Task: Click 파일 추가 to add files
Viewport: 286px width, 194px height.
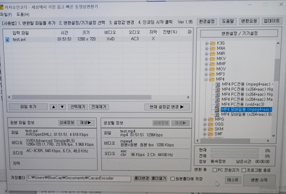Action: tap(28, 107)
